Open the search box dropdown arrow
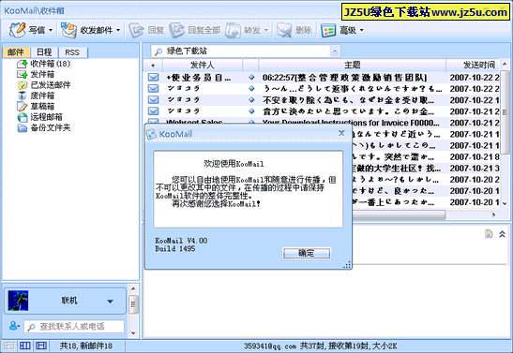513x353 pixels. click(x=335, y=51)
